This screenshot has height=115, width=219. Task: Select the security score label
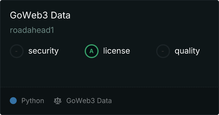(43, 51)
